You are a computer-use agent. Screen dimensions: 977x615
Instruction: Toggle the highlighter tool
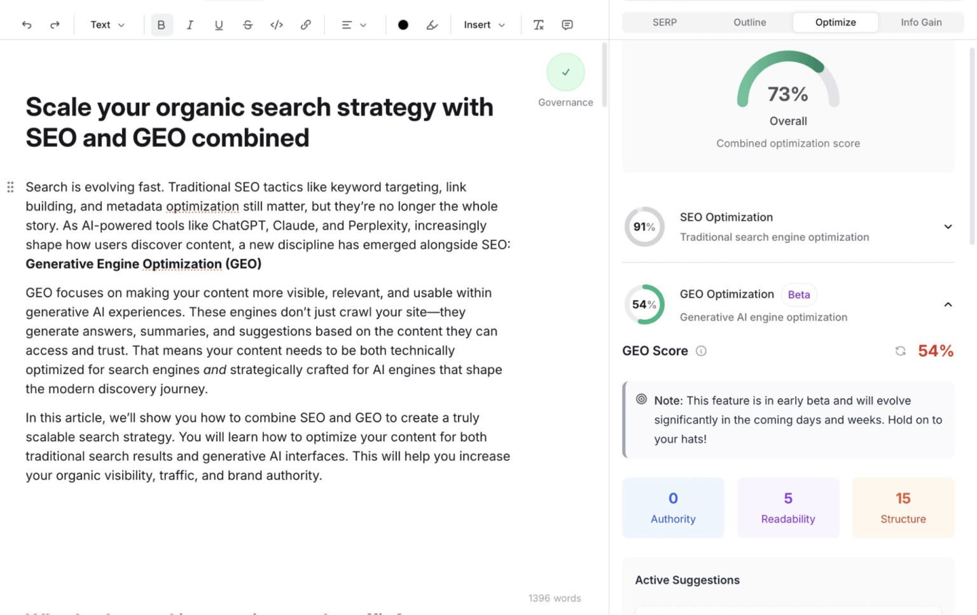tap(432, 24)
